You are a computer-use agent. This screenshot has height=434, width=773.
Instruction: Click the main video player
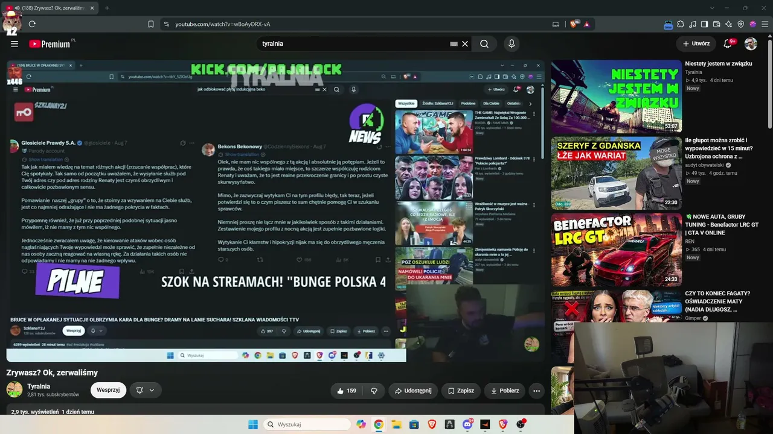[x=275, y=210]
